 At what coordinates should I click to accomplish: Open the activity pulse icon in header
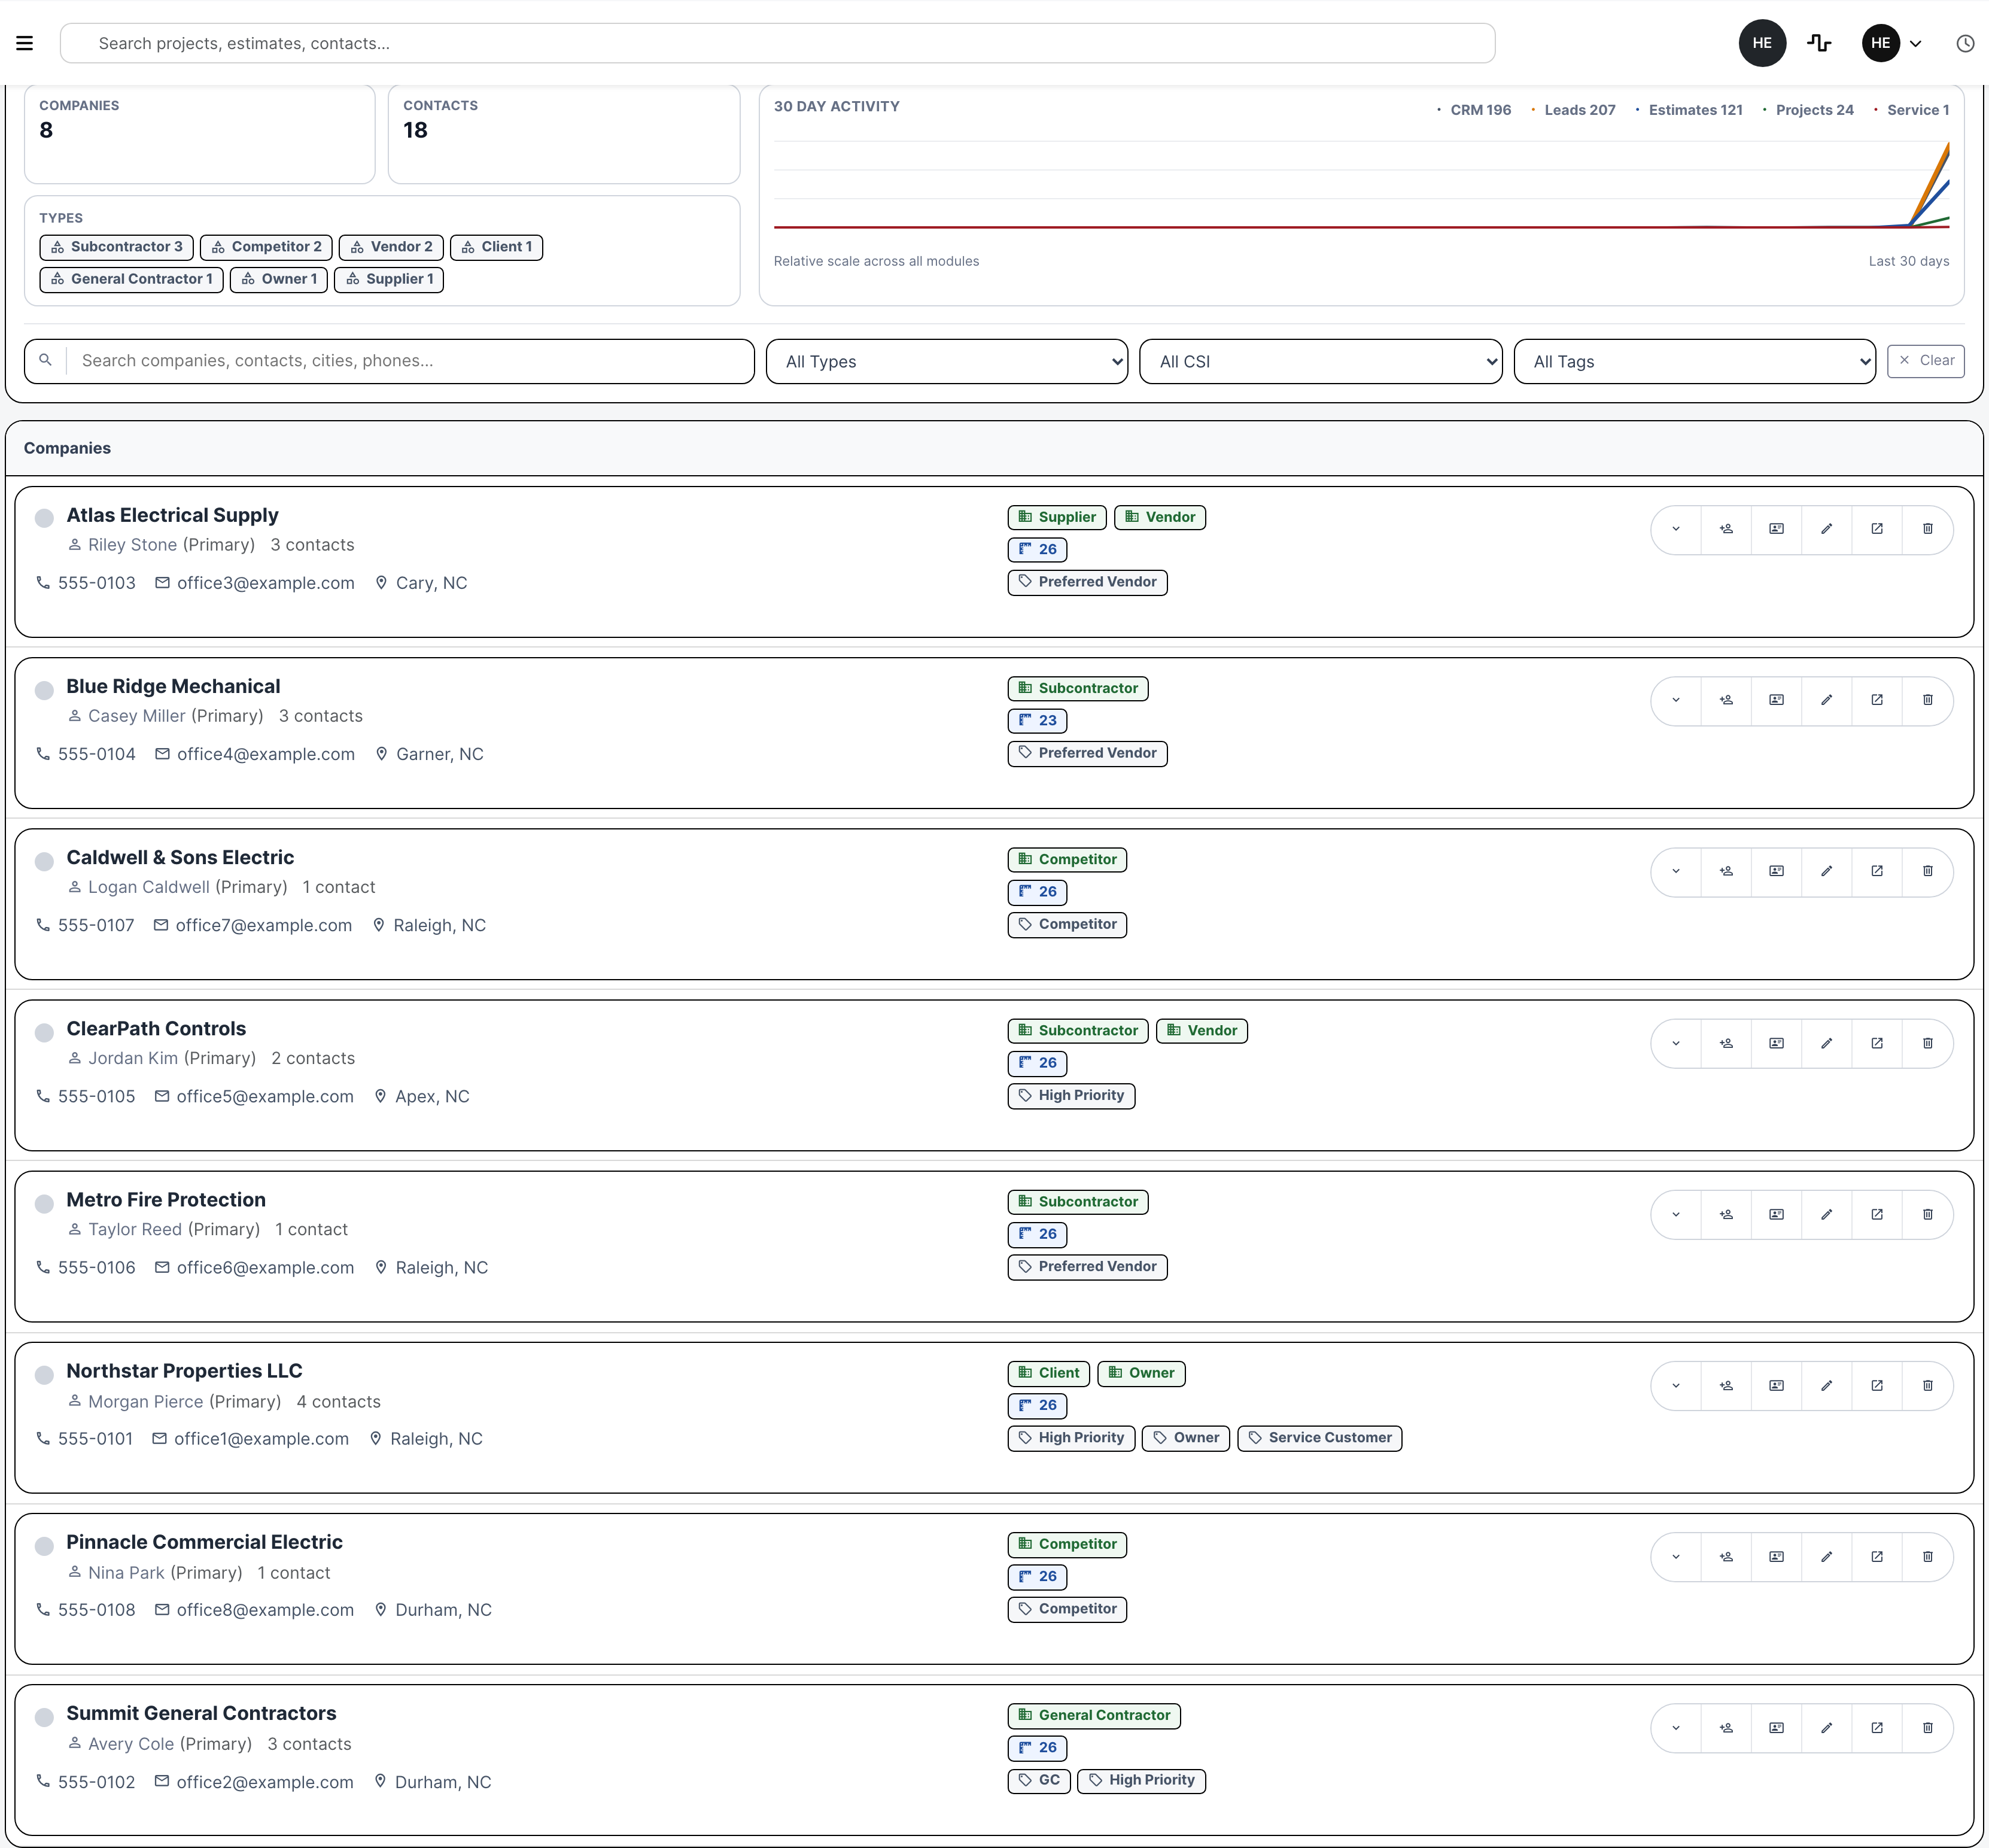(1819, 43)
